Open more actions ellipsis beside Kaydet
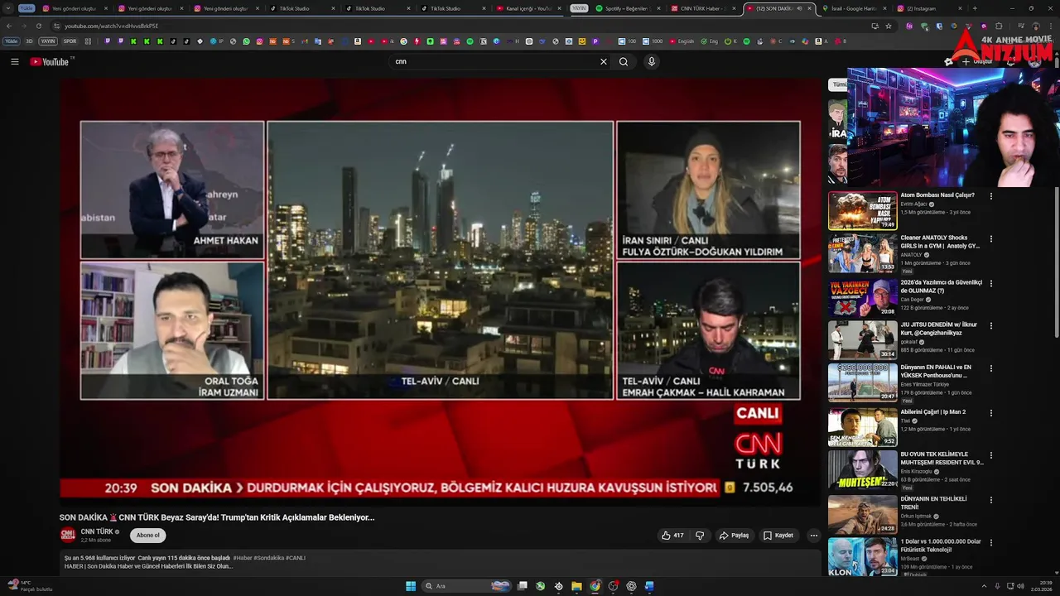Viewport: 1060px width, 596px height. tap(813, 536)
